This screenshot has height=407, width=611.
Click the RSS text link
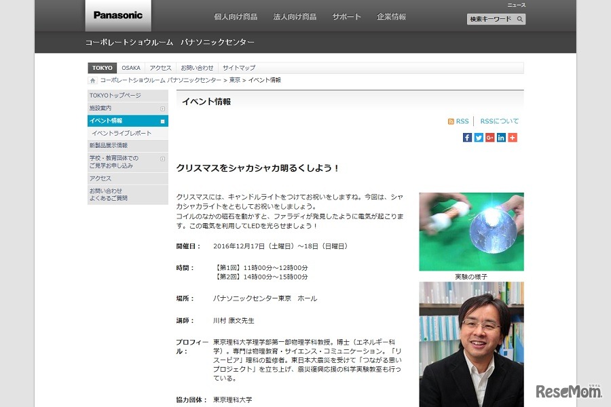462,121
